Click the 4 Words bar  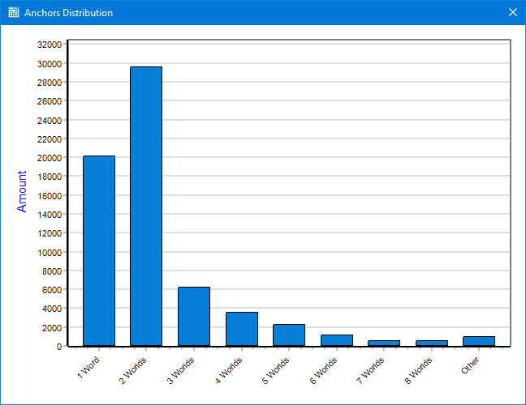click(242, 329)
